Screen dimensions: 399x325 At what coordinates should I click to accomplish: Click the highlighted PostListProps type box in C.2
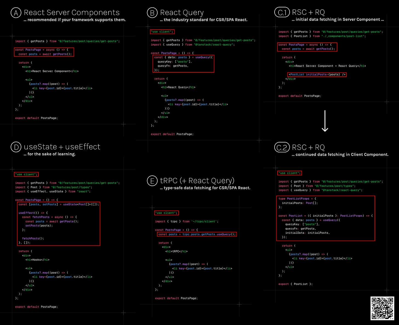[x=326, y=218]
